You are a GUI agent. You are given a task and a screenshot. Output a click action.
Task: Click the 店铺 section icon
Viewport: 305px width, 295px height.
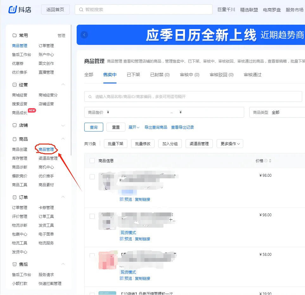14,125
